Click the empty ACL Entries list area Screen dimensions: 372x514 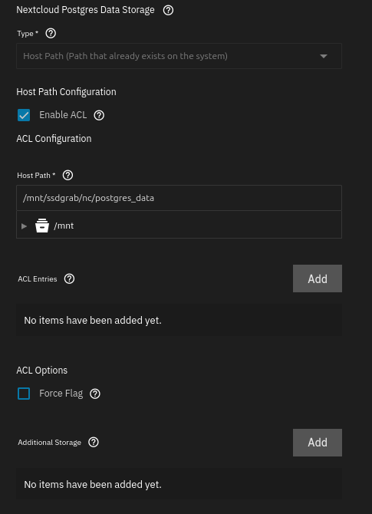179,320
